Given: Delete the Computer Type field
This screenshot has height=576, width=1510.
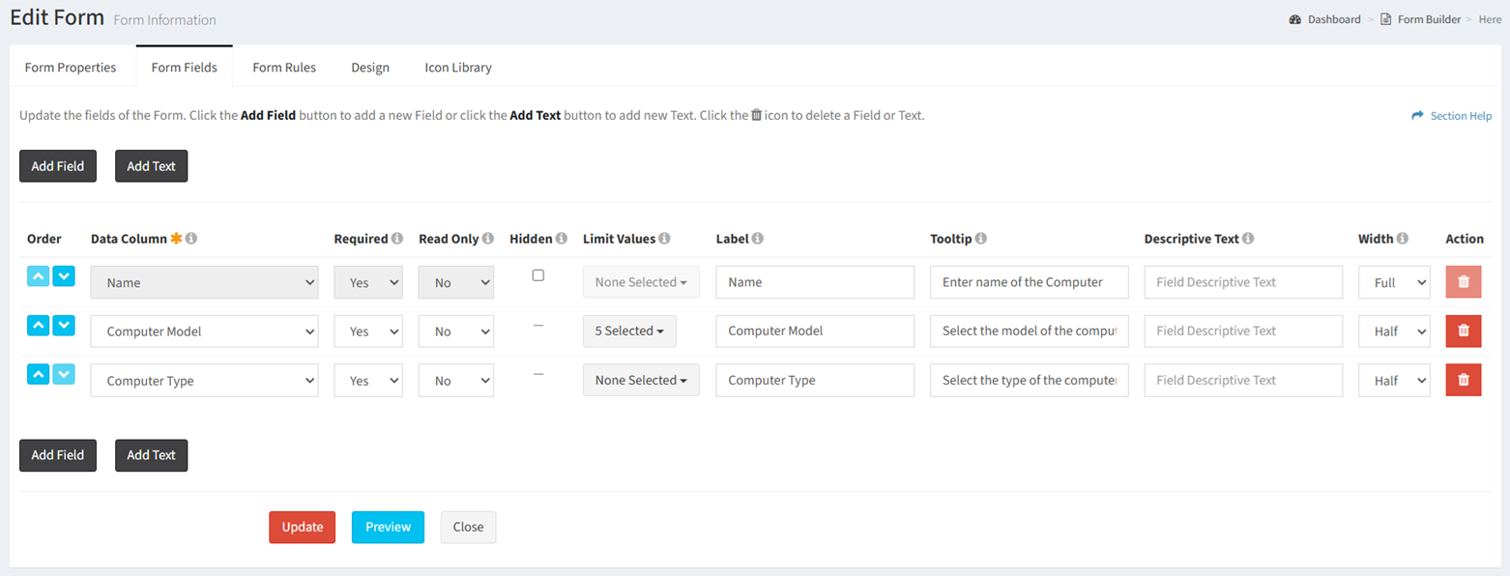Looking at the screenshot, I should pyautogui.click(x=1464, y=380).
